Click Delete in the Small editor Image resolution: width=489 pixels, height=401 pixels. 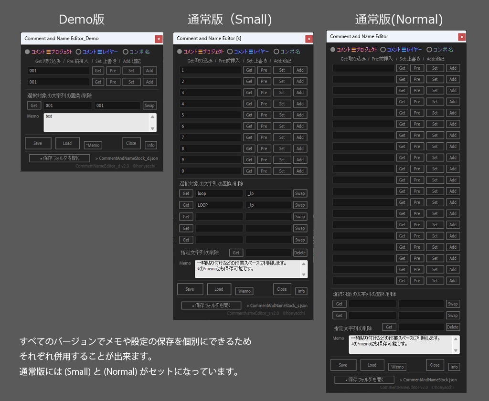(x=300, y=253)
